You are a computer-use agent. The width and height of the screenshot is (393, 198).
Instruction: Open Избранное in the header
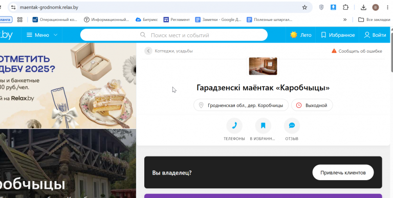[x=338, y=35]
